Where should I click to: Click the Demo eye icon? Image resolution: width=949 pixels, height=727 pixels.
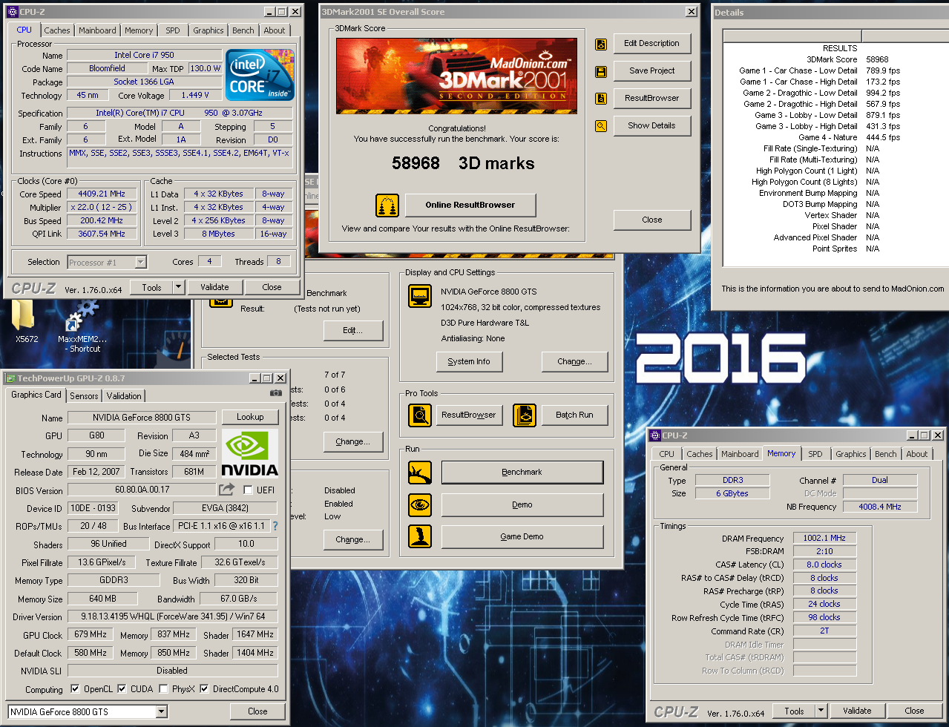pyautogui.click(x=420, y=505)
